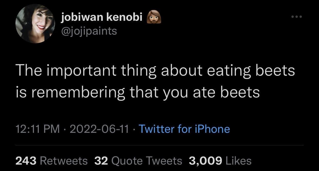Open the Twitter for iPhone source link

pos(184,129)
